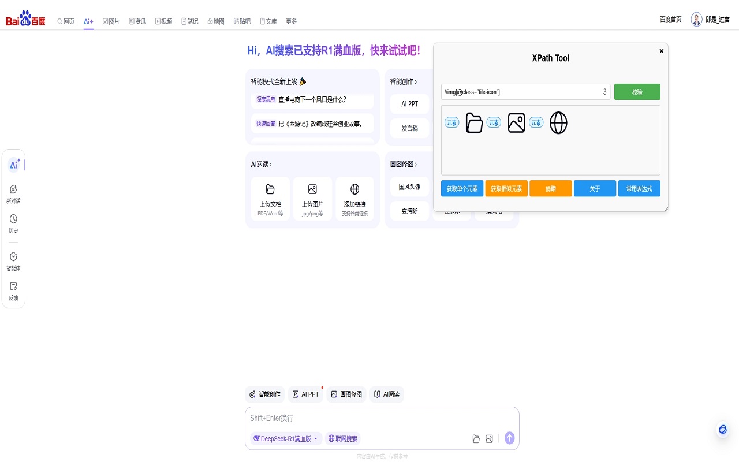Screen dimensions: 739x462
Task: Click the 关于 button
Action: [595, 189]
